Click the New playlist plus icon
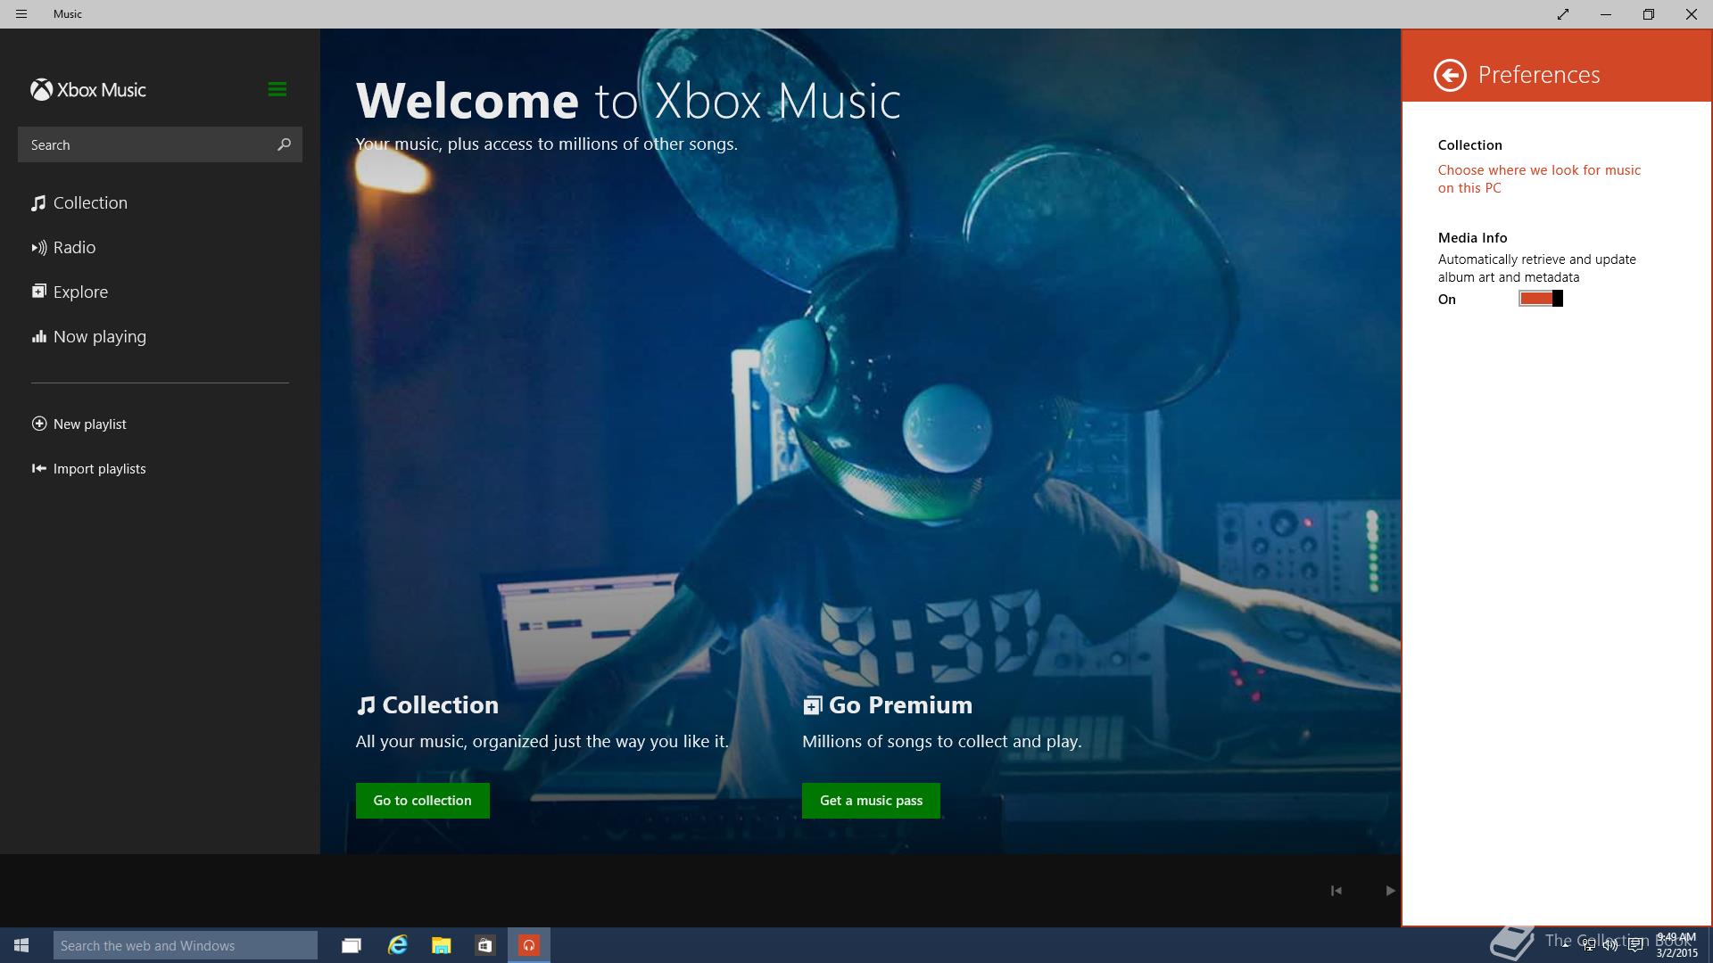1713x963 pixels. tap(39, 424)
